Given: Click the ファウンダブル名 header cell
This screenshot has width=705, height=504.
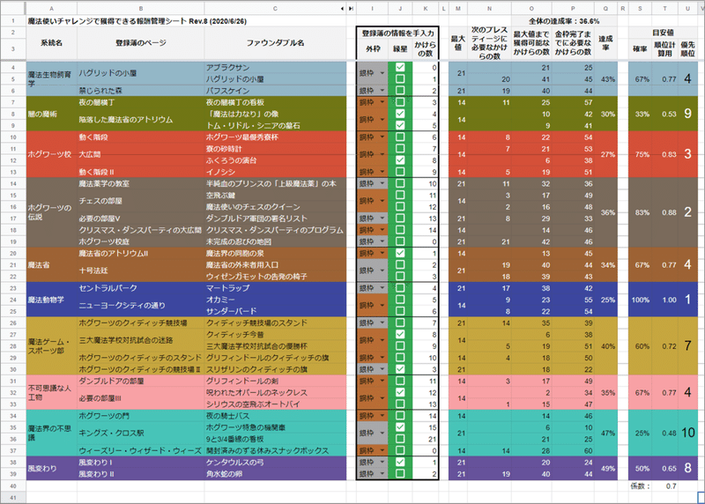Looking at the screenshot, I should [x=275, y=43].
